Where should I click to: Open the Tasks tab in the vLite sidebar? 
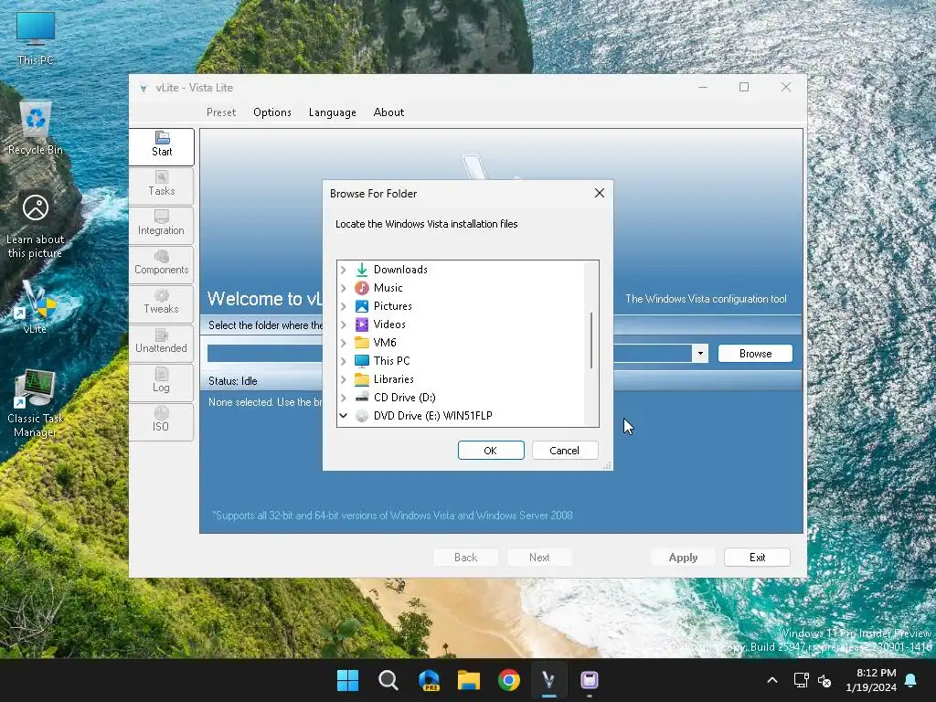[x=161, y=185]
